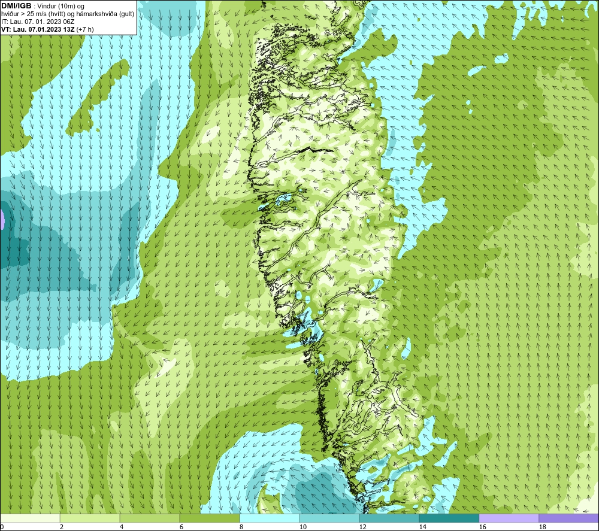Click the legend scale label '16'
The image size is (599, 531).
pos(482,527)
